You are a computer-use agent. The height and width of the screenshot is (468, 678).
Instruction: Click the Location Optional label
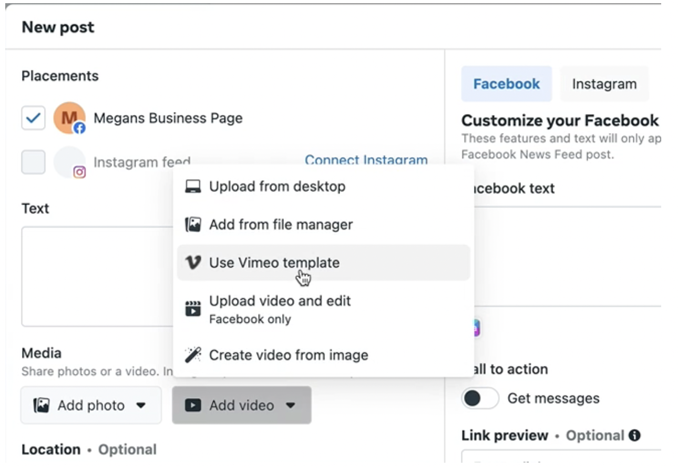tap(89, 450)
